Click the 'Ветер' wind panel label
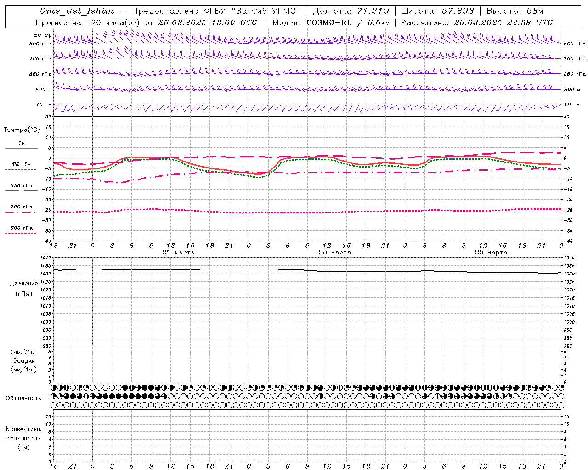The image size is (588, 470). pos(43,35)
